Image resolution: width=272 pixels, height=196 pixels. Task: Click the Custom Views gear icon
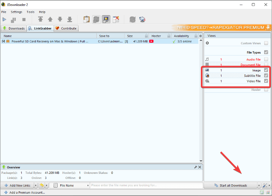coord(207,43)
